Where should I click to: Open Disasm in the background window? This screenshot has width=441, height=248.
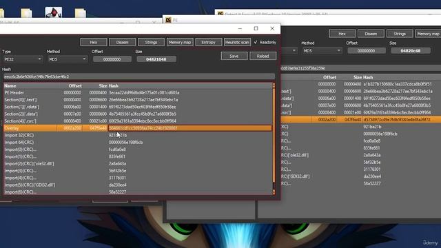click(371, 34)
